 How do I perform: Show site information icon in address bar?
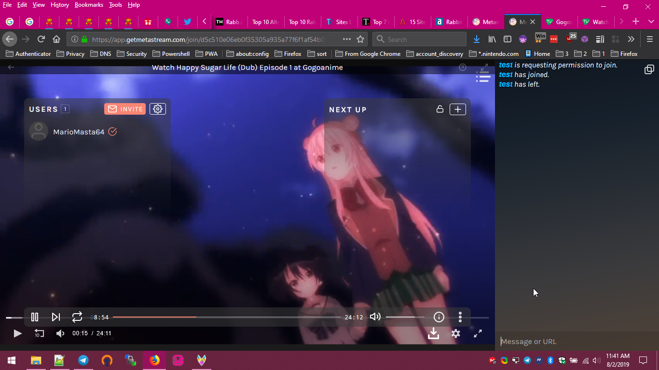point(75,39)
